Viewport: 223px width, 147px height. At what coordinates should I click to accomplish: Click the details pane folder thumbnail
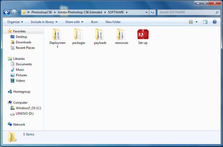coord(12,137)
